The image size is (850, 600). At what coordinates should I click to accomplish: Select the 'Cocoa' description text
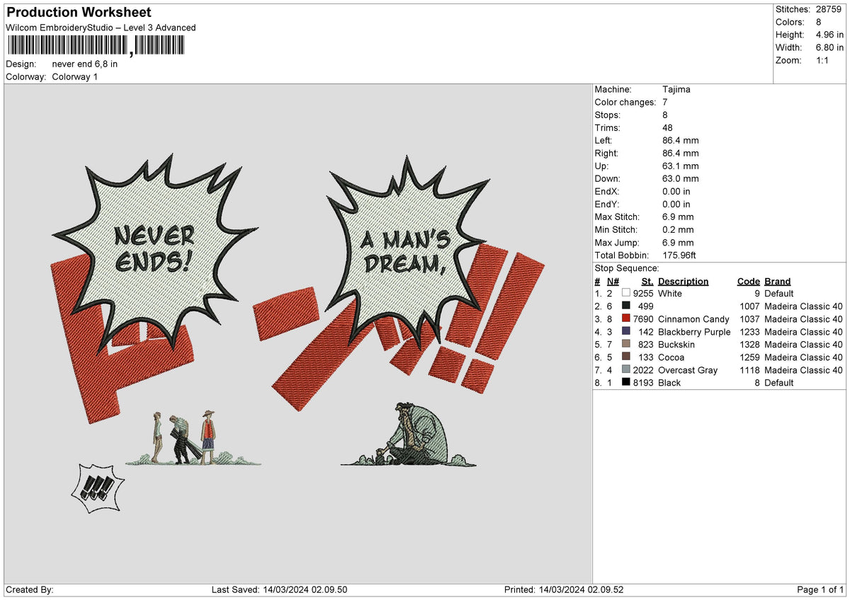[x=671, y=357]
